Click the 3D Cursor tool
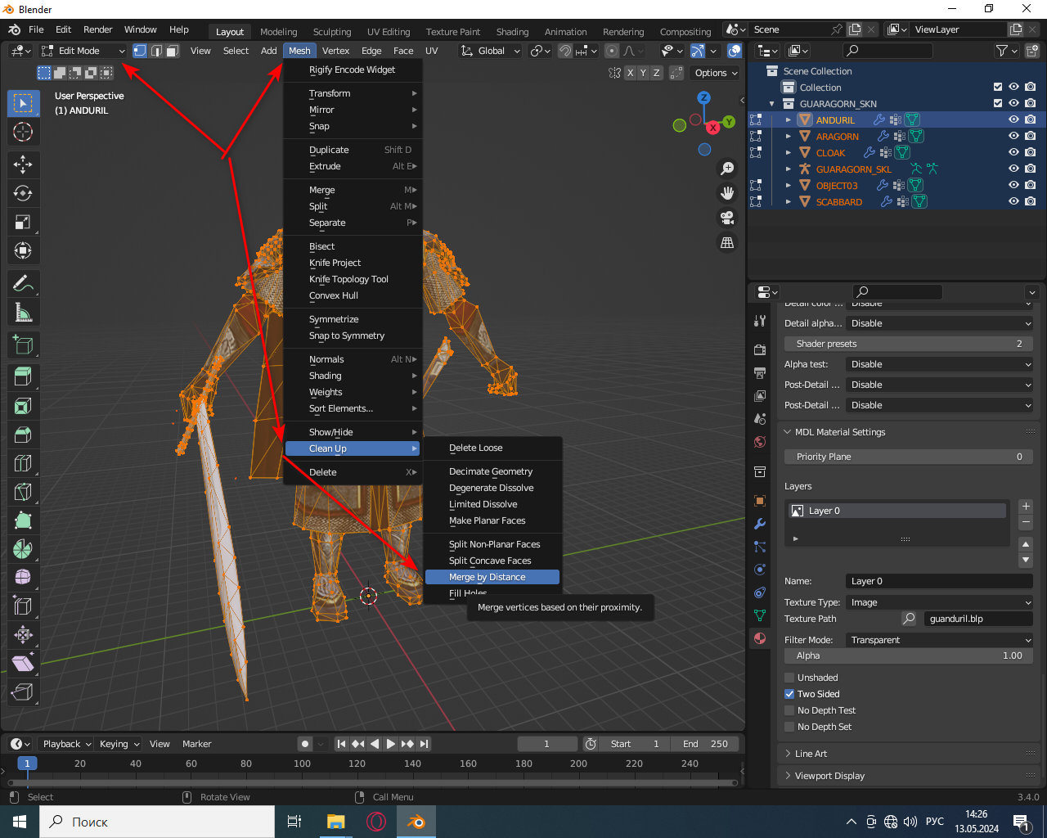The width and height of the screenshot is (1047, 838). click(23, 132)
